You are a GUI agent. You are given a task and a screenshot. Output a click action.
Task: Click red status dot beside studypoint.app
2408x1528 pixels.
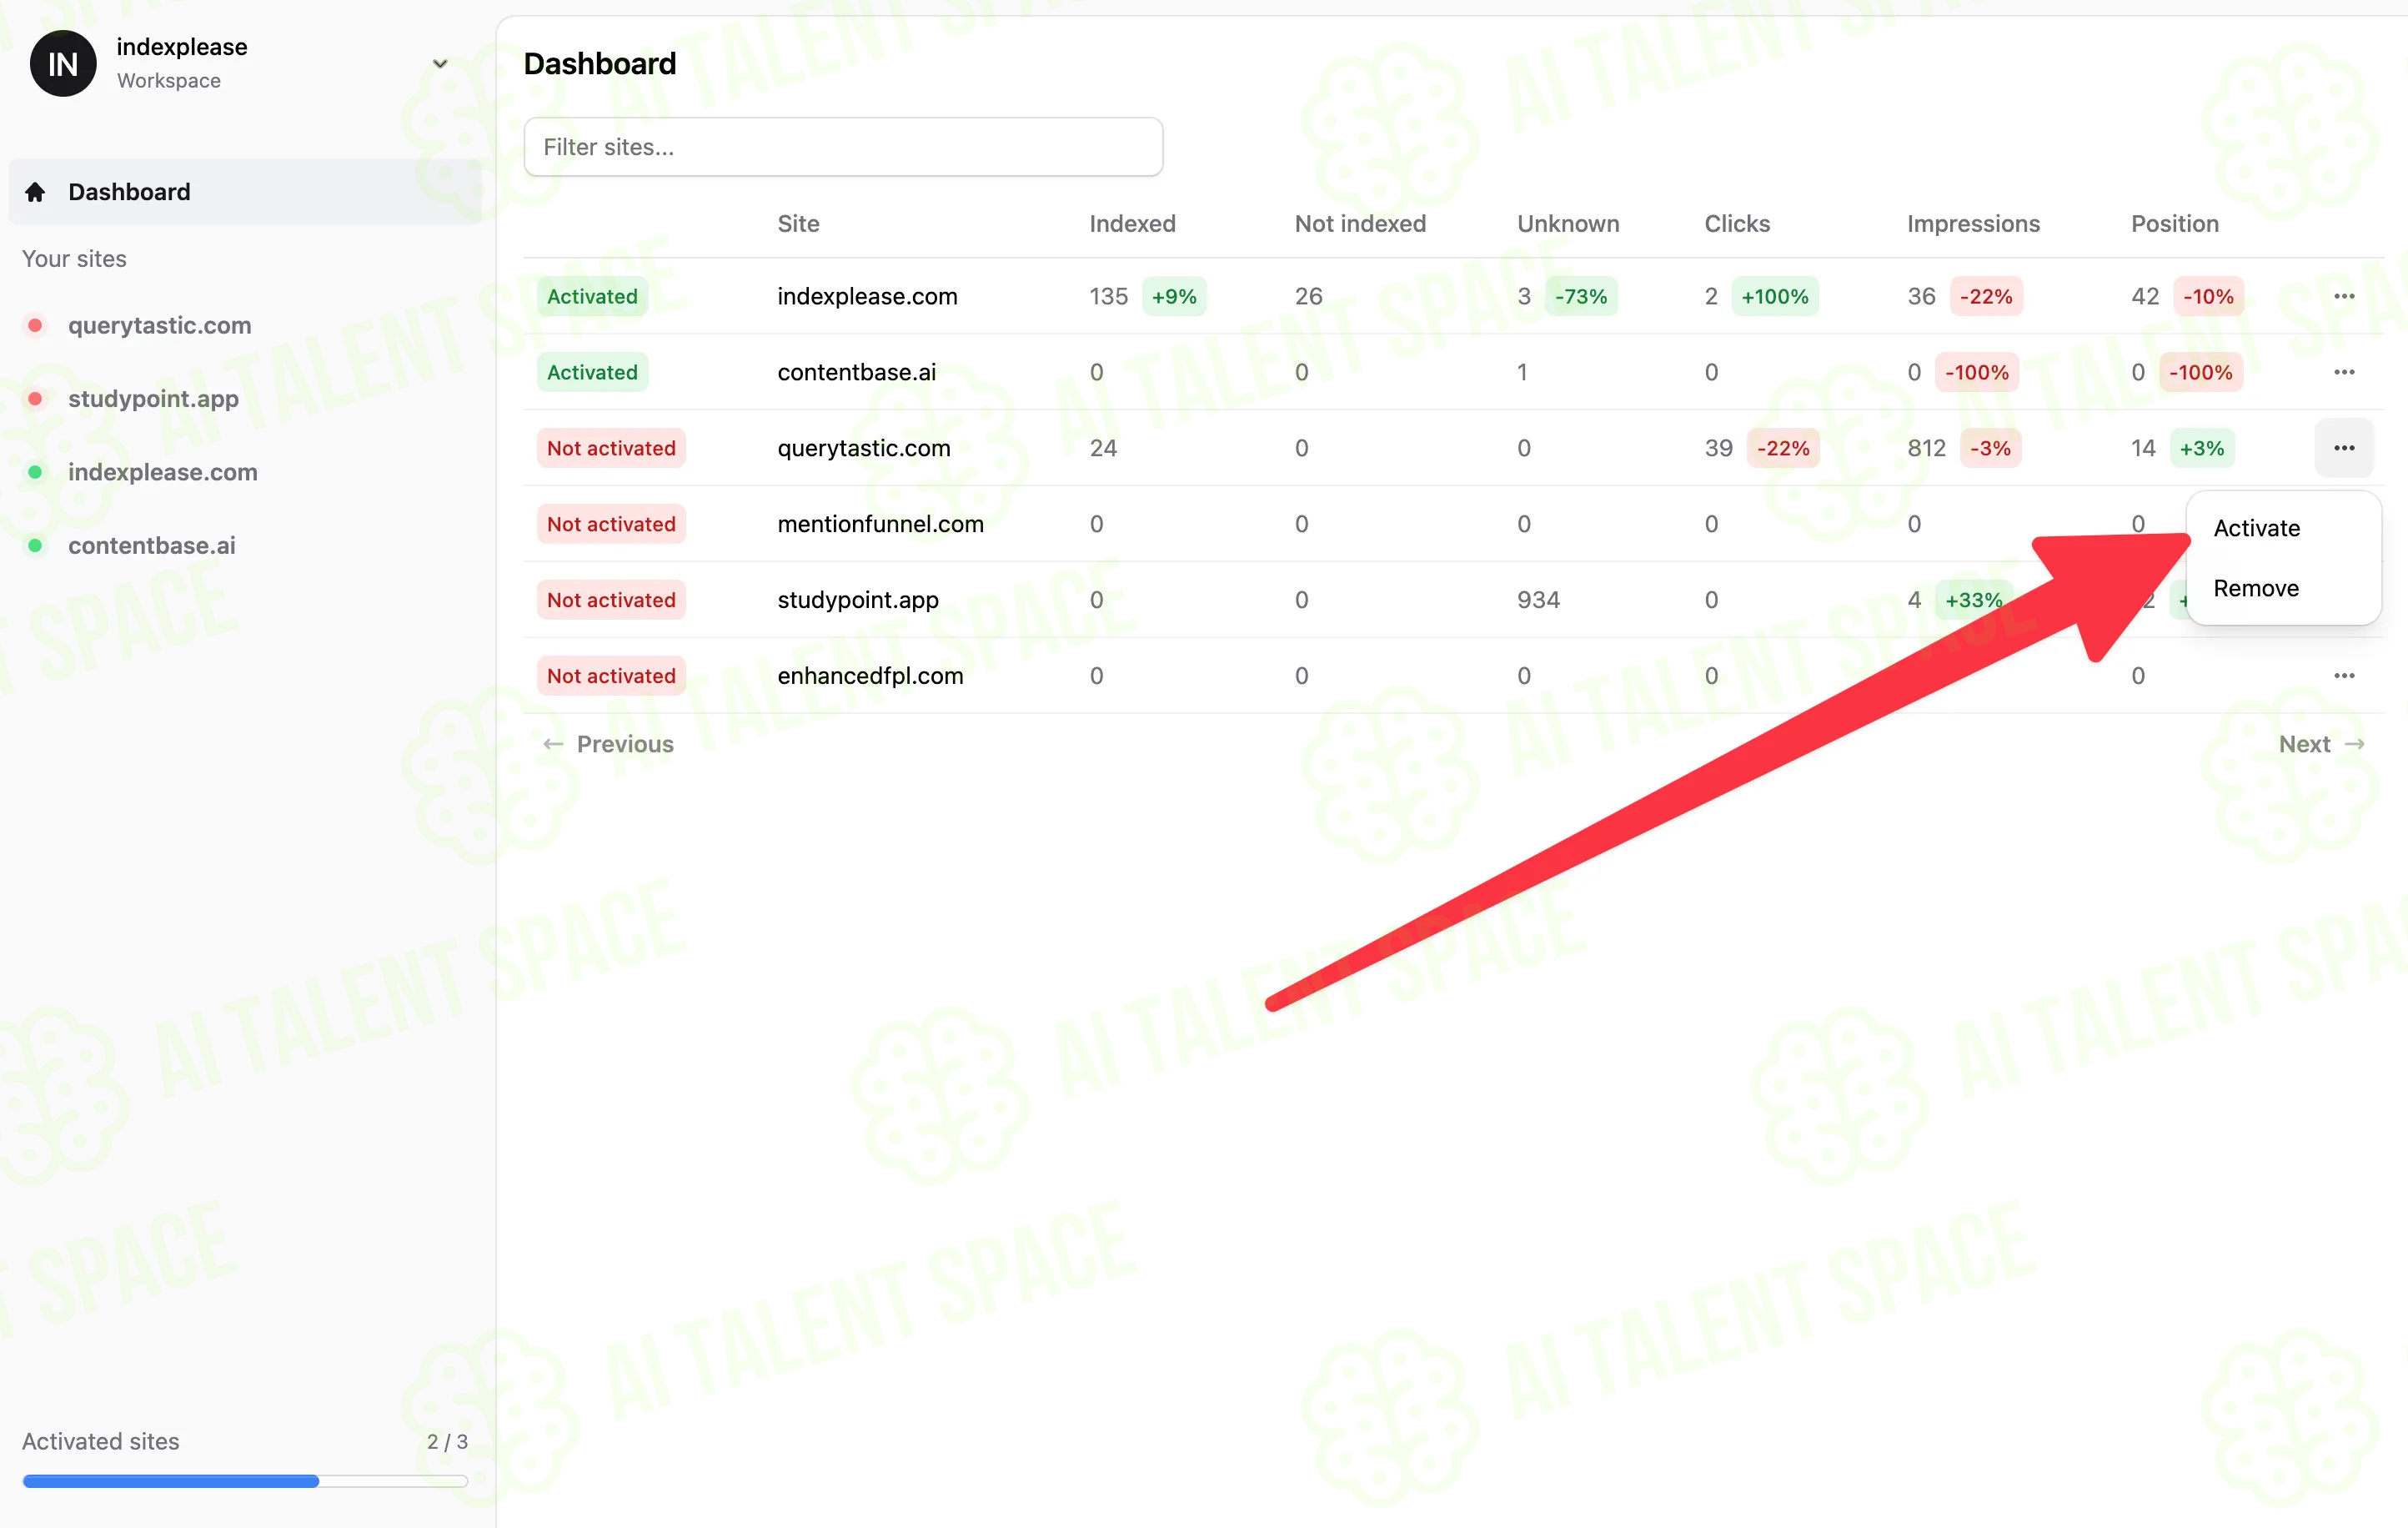pyautogui.click(x=35, y=399)
